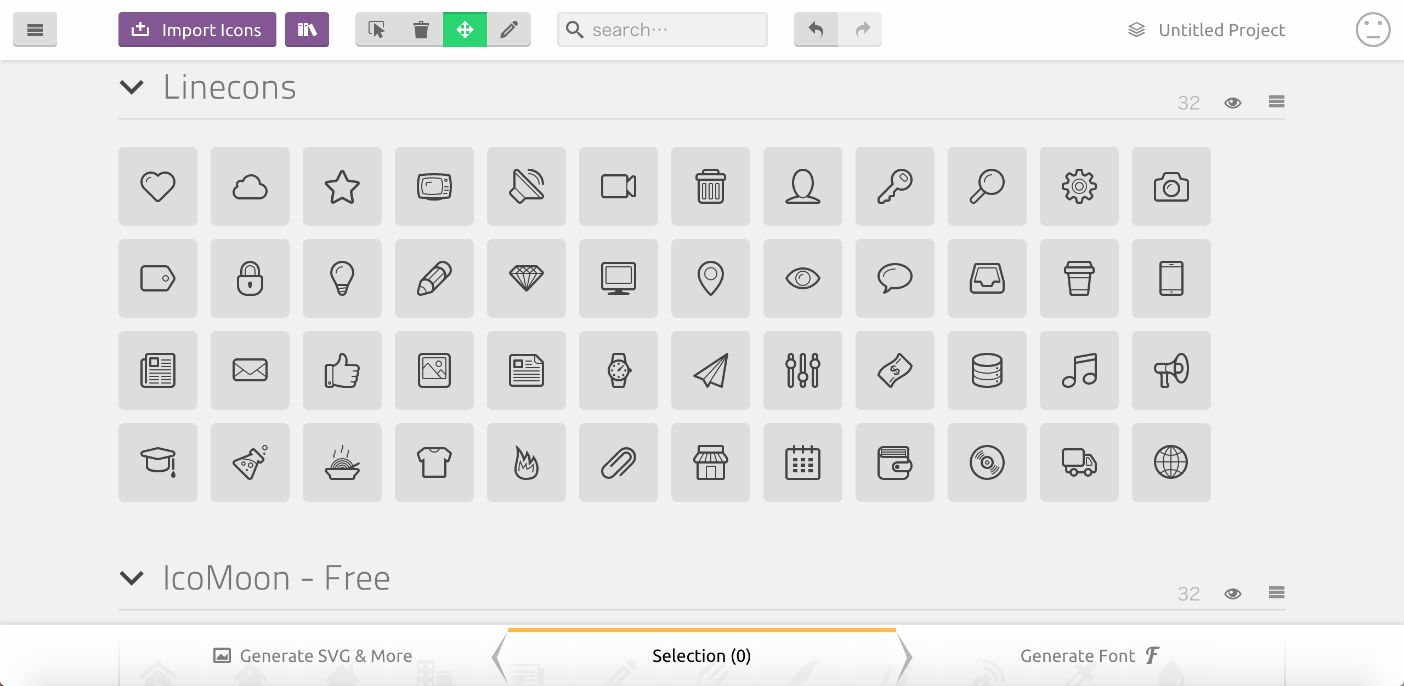This screenshot has width=1404, height=686.
Task: Toggle visibility of the Linecons set
Action: click(x=1232, y=102)
